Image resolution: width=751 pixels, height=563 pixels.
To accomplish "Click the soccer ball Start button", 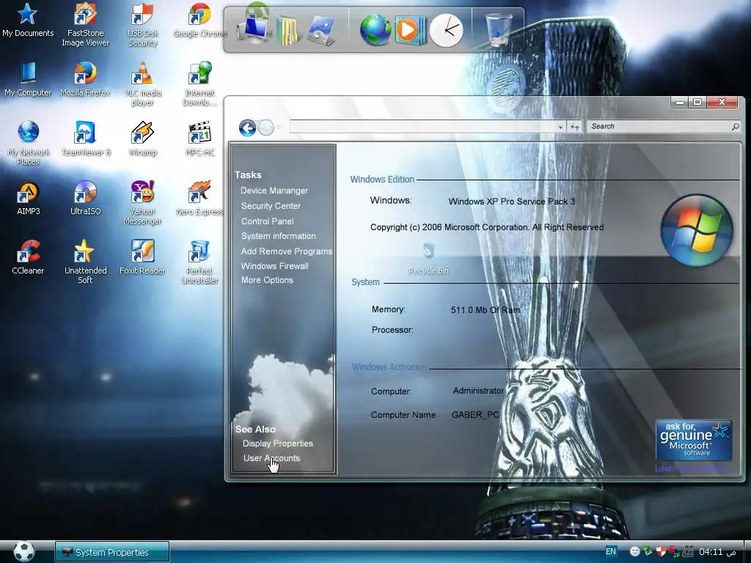I will pyautogui.click(x=24, y=551).
